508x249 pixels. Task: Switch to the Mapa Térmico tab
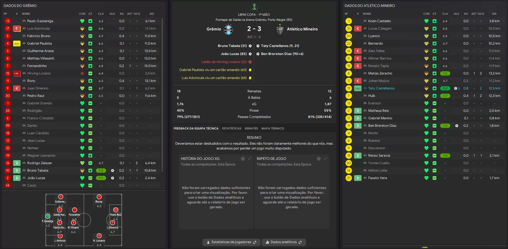click(273, 129)
